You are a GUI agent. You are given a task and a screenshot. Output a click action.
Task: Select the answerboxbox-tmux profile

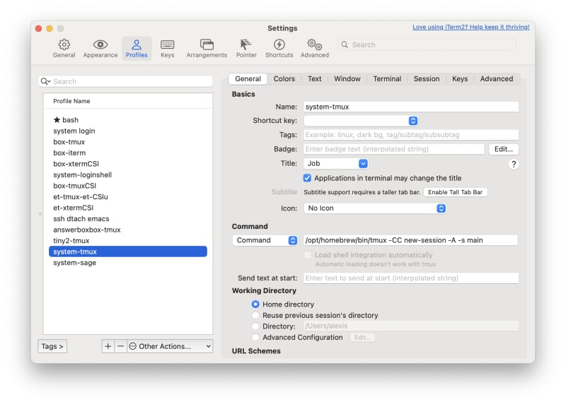[x=128, y=230]
